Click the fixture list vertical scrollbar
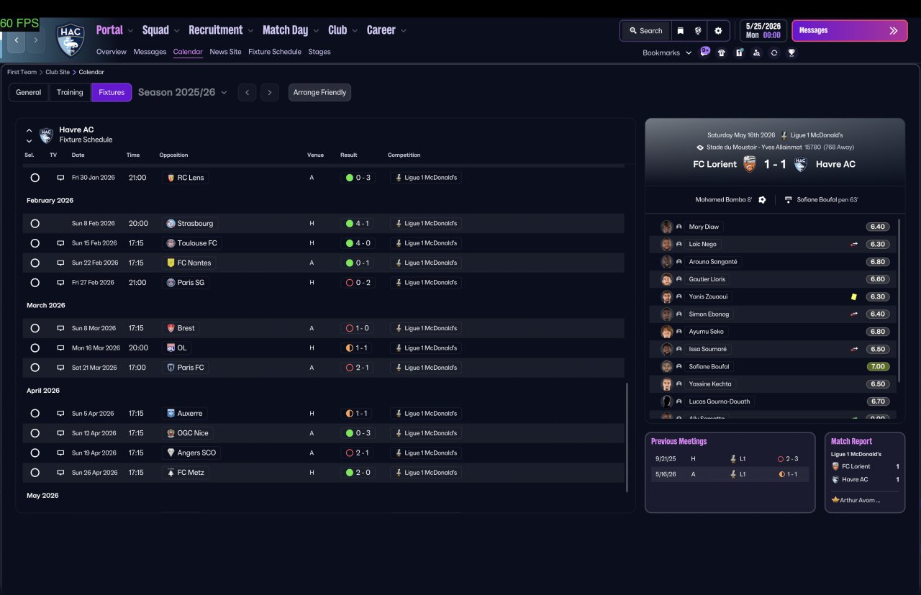 (x=627, y=437)
